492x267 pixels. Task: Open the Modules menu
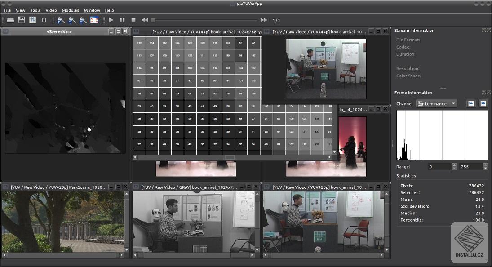70,10
